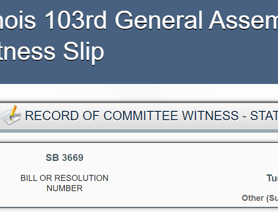Click the word General in the banner title
The image size is (278, 212).
pyautogui.click(x=158, y=20)
